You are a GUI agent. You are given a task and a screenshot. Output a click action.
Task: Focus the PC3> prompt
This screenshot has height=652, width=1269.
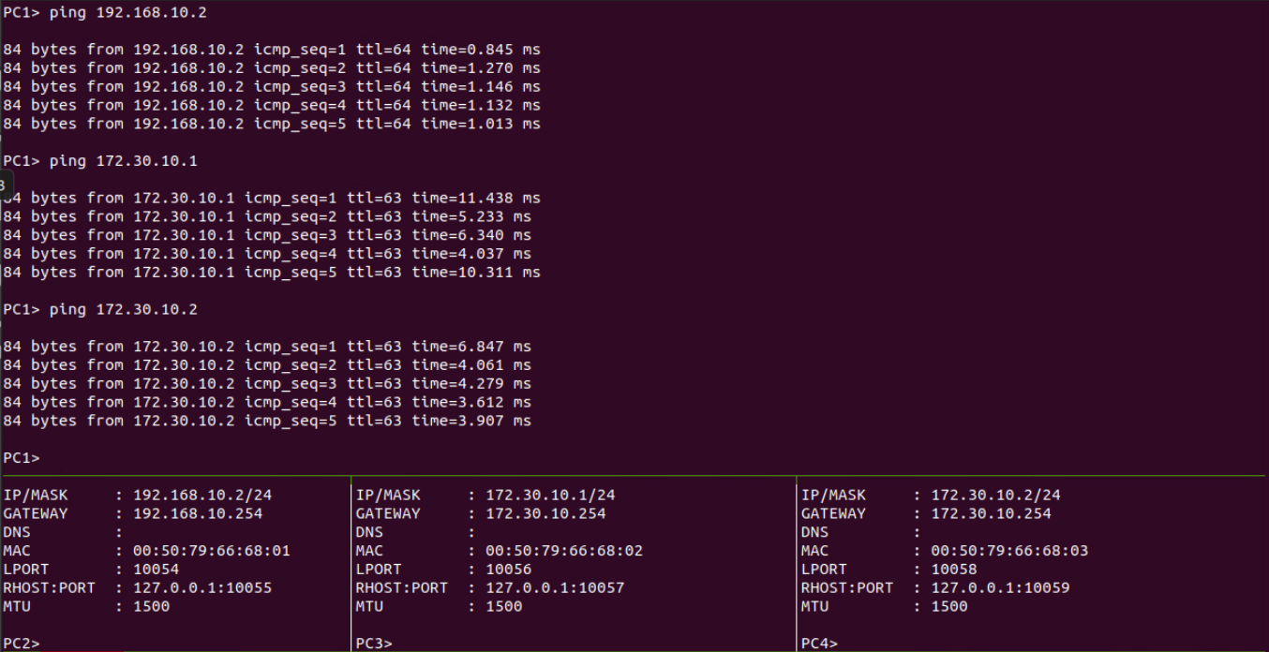(374, 644)
